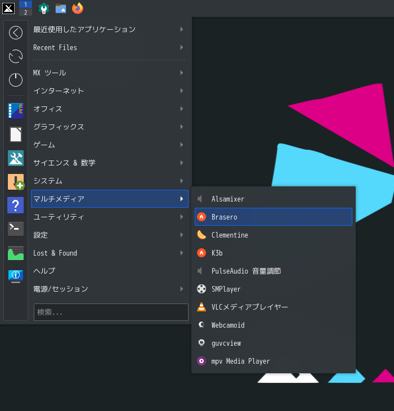Launch PulseAudio 音量調節
The width and height of the screenshot is (394, 411).
tap(274, 271)
